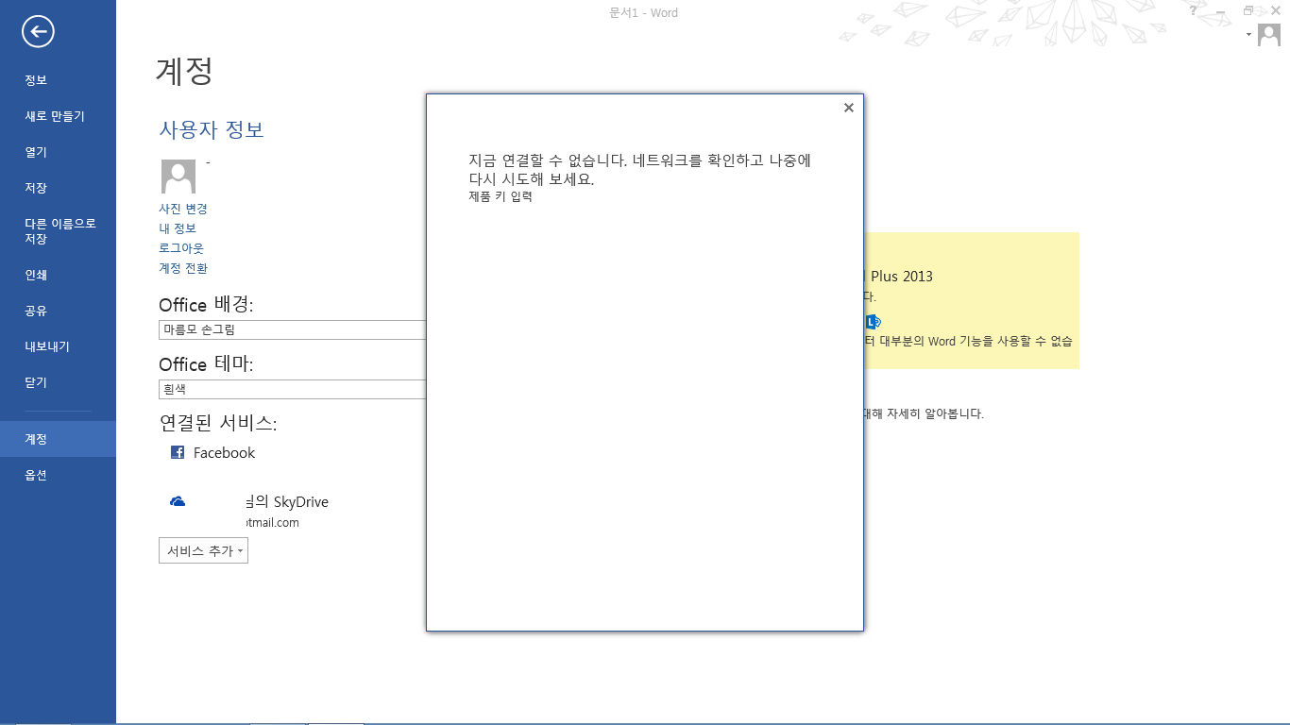The image size is (1290, 725).
Task: Select 내보내기 in the sidebar
Action: tap(58, 346)
